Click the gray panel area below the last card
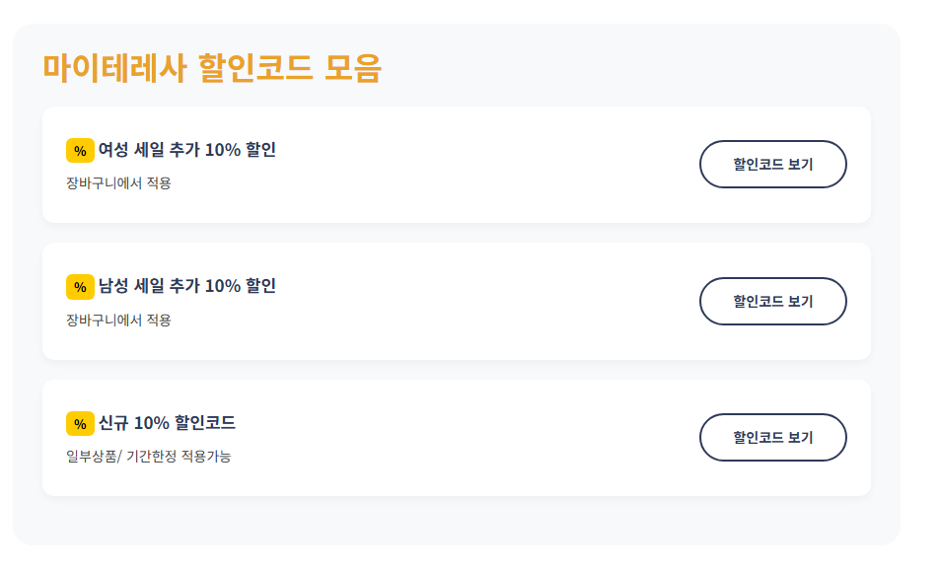The height and width of the screenshot is (572, 940). [x=457, y=521]
